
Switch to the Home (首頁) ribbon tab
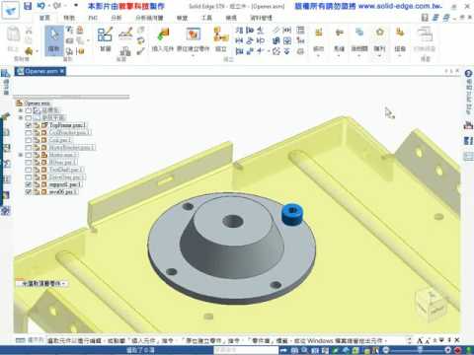pyautogui.click(x=44, y=18)
